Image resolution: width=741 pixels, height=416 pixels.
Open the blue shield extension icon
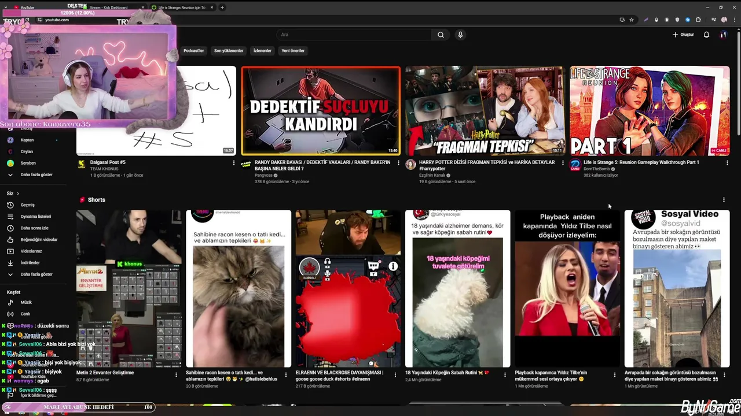tap(688, 20)
